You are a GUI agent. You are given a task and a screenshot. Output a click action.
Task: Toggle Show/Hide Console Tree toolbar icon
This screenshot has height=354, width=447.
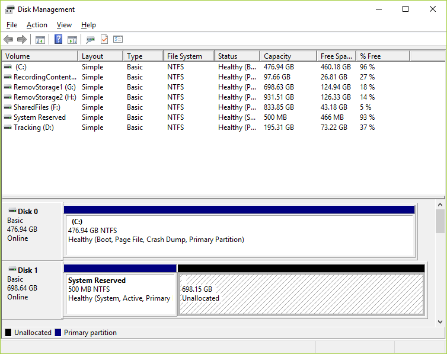click(x=40, y=40)
